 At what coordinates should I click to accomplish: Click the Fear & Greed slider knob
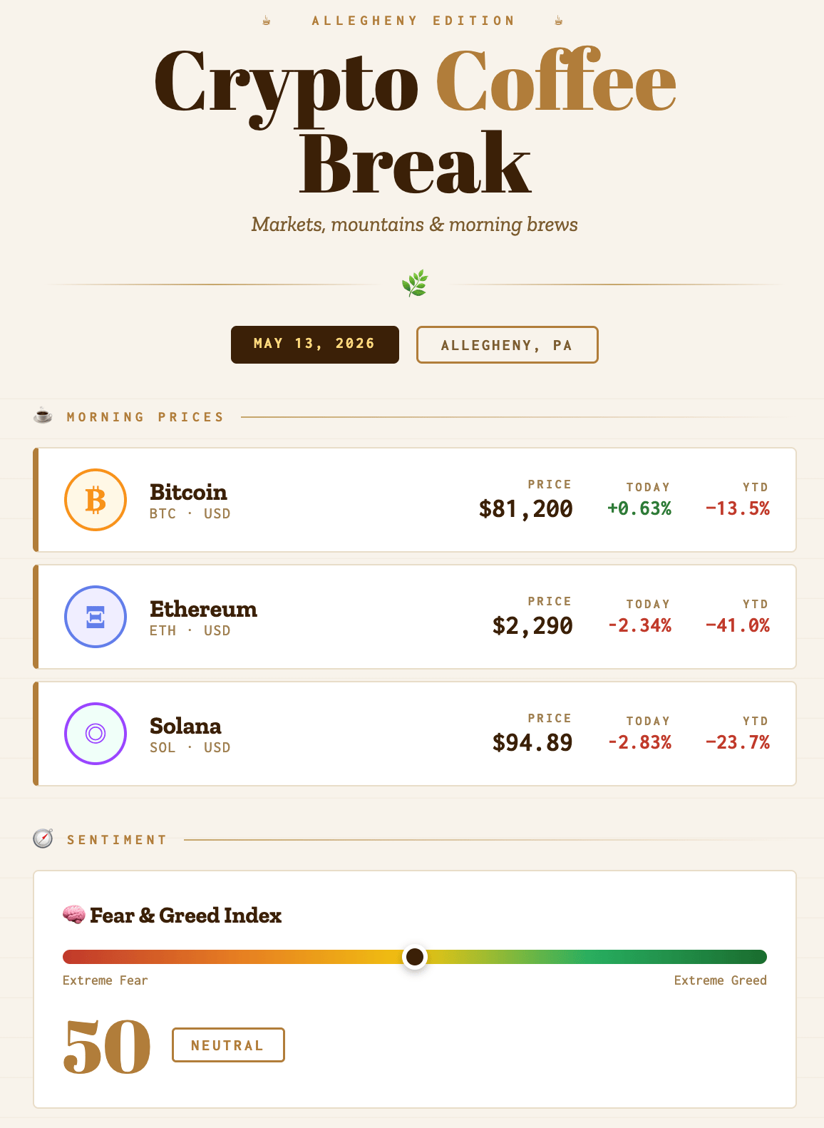pos(415,956)
